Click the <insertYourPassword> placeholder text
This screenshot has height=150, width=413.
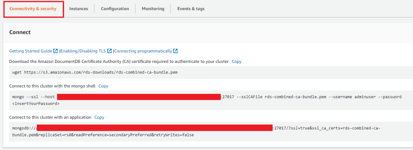pos(36,104)
